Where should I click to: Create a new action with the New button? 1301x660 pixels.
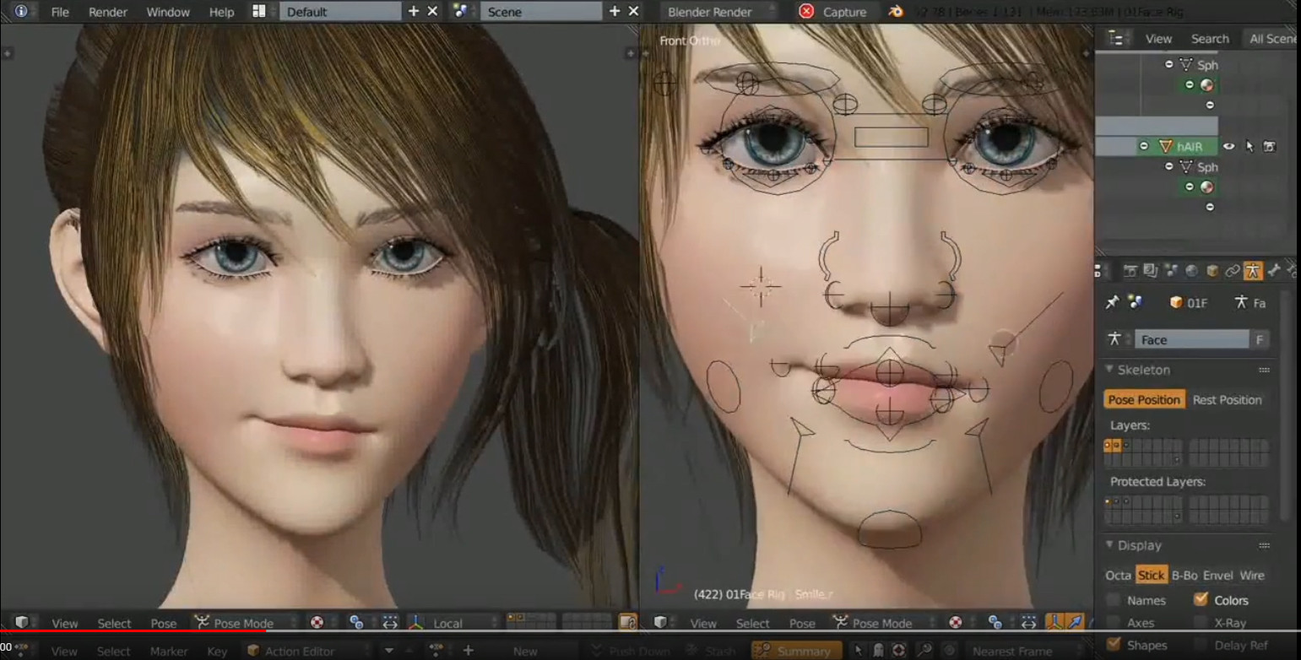(525, 650)
